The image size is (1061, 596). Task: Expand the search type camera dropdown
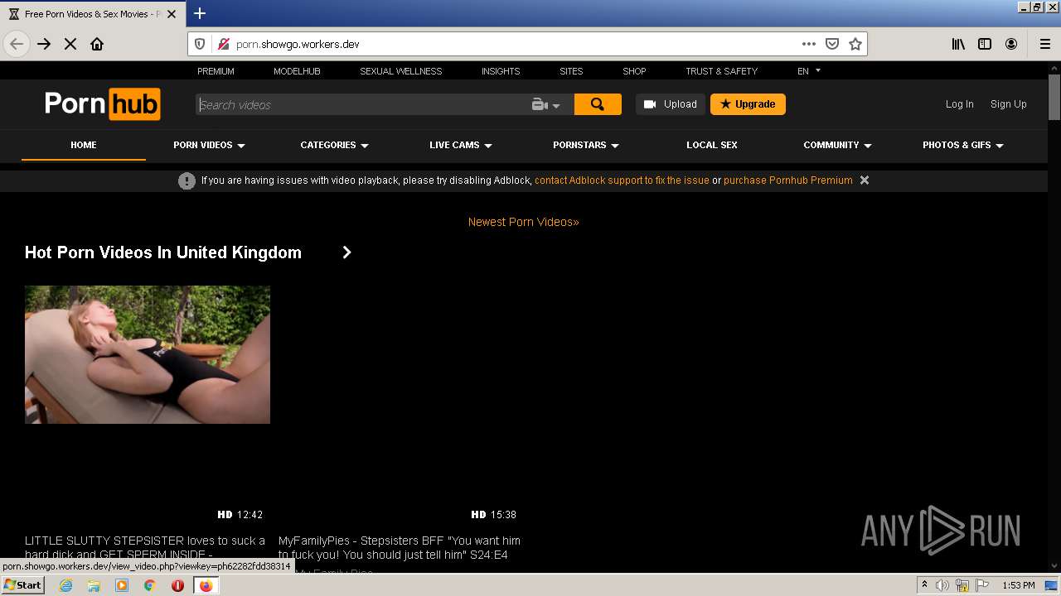[546, 104]
